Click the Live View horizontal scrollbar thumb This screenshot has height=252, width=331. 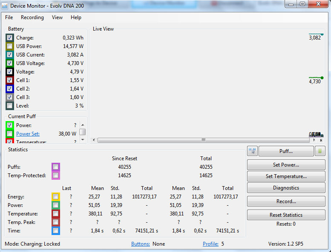[x=203, y=140]
